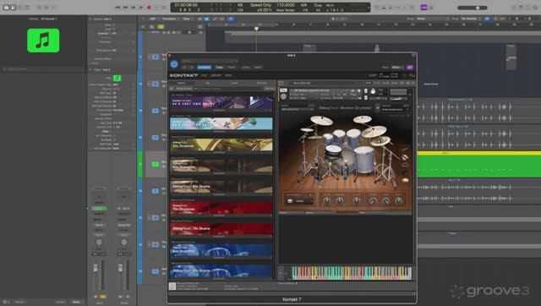
Task: Open the Edit menu in the Tracks area
Action: [x=152, y=19]
